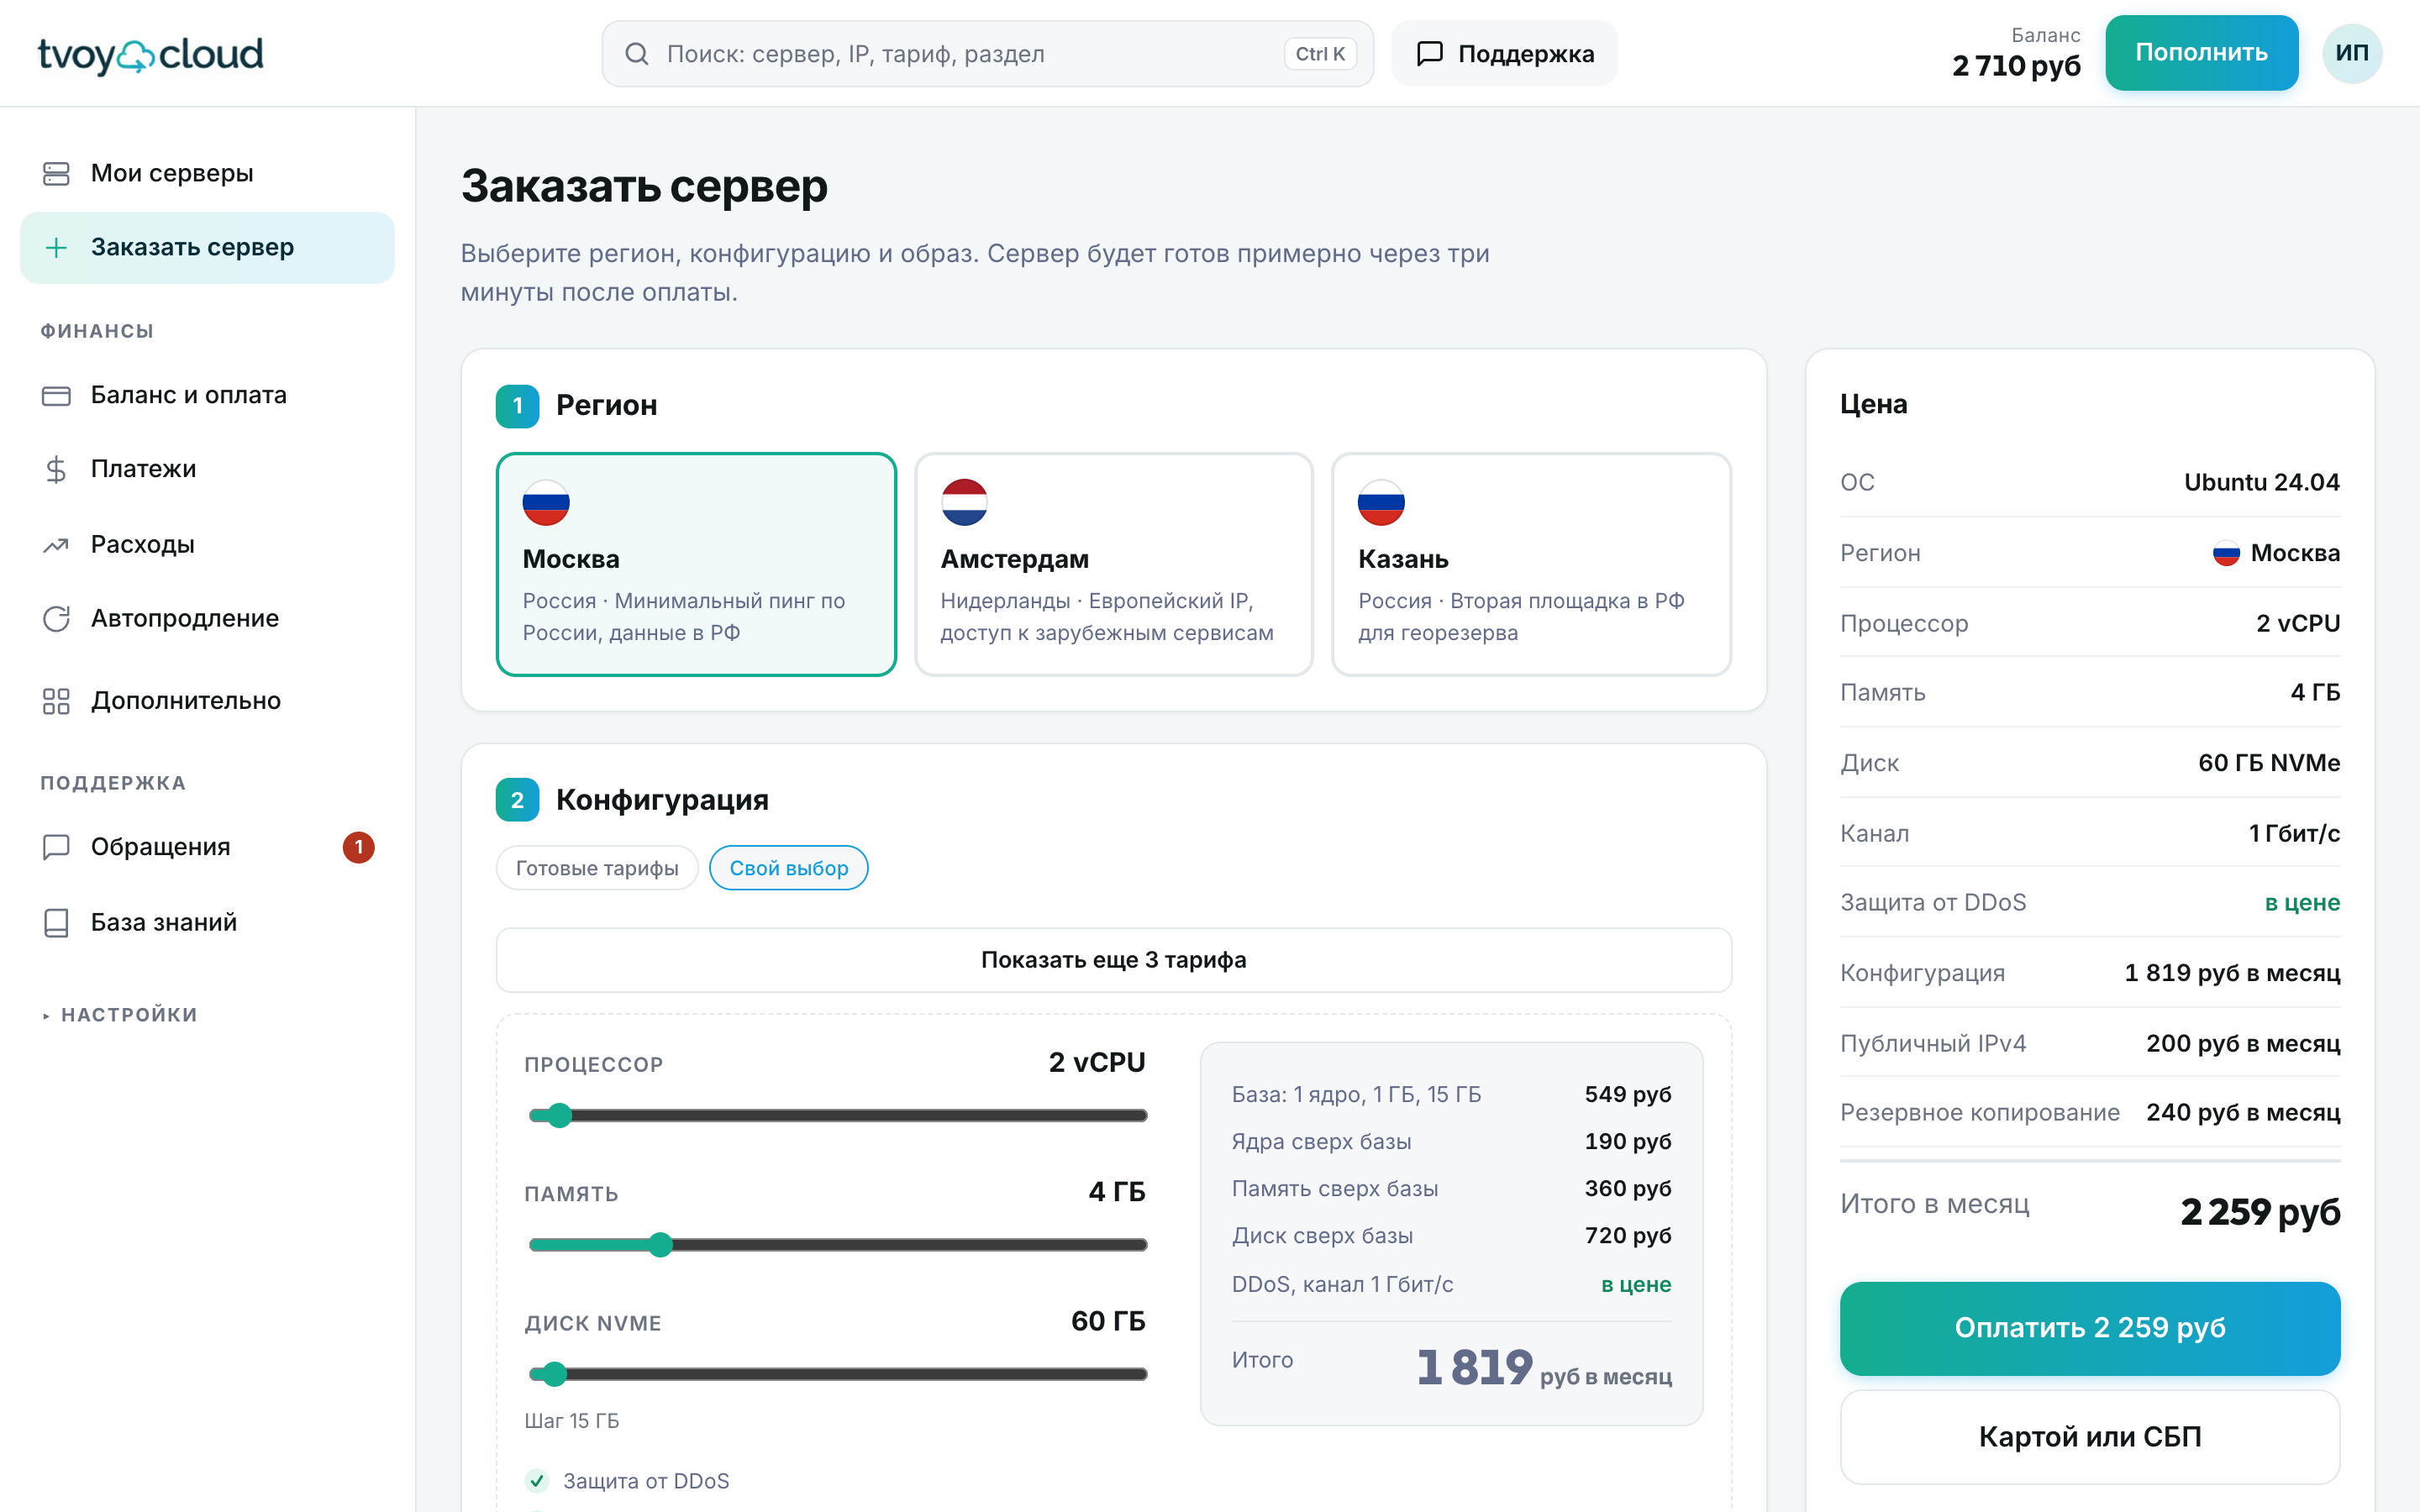
Task: Select the Казань region card
Action: tap(1531, 565)
